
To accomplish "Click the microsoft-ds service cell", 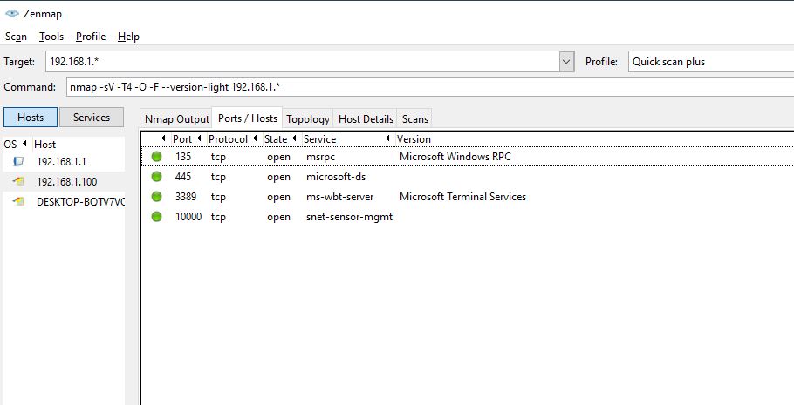I will [x=336, y=177].
